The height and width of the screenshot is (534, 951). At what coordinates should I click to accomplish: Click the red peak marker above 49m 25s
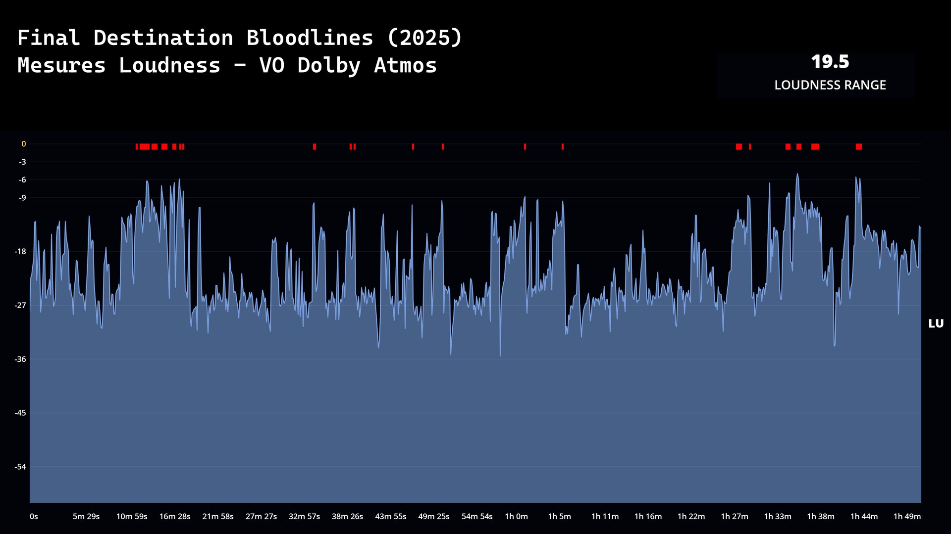click(x=443, y=147)
